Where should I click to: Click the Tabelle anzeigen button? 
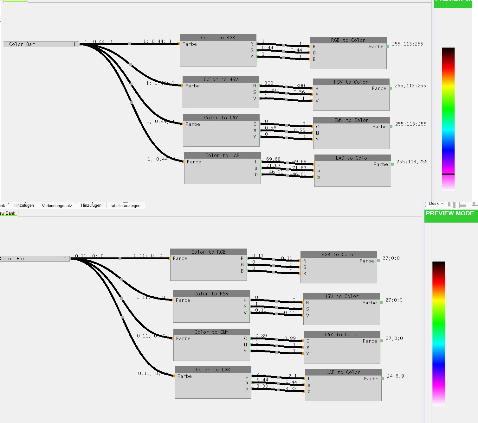(x=125, y=205)
